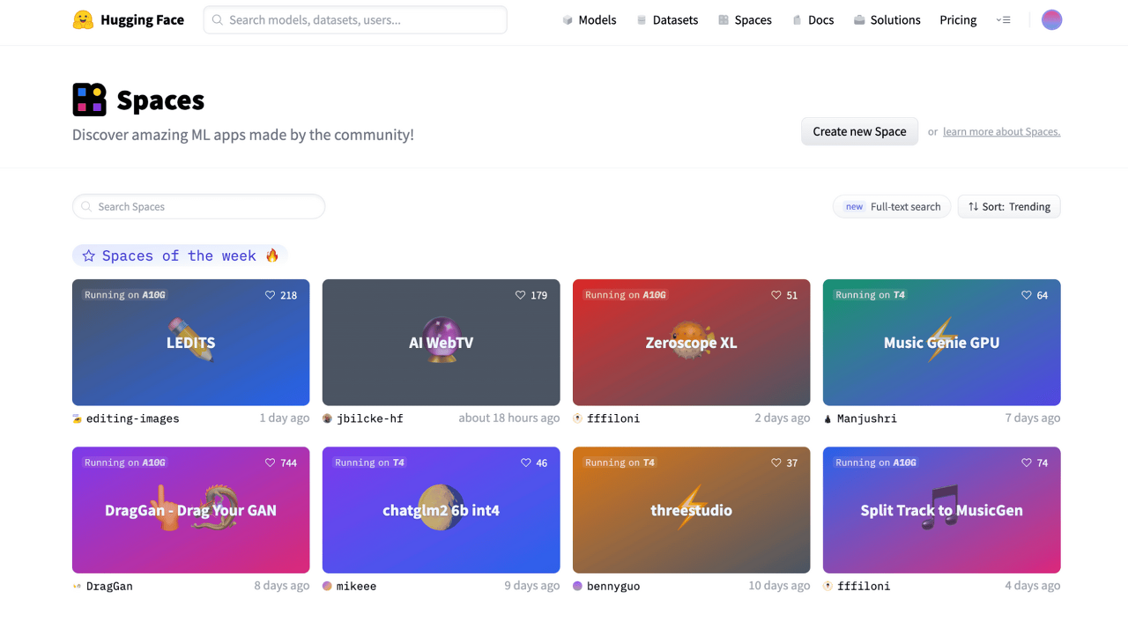Open Solutions in the navigation bar

click(887, 19)
